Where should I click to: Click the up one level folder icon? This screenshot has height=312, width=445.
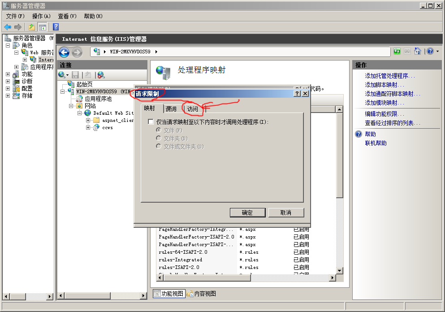point(32,27)
